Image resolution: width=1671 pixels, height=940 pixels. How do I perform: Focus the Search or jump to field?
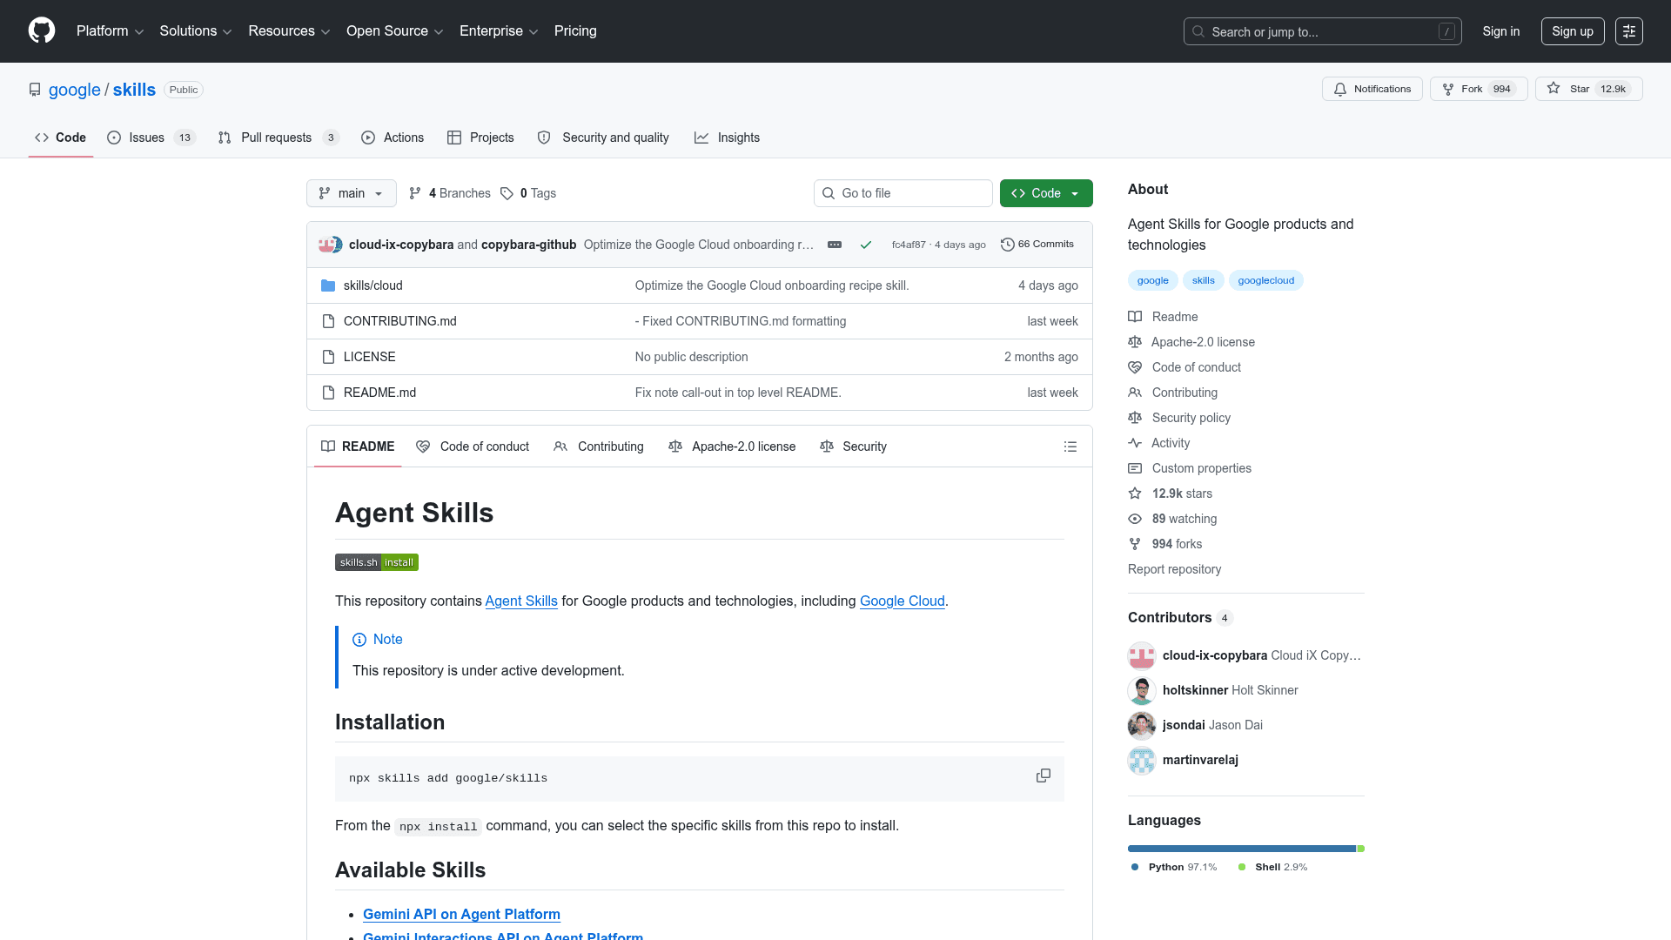click(x=1322, y=31)
